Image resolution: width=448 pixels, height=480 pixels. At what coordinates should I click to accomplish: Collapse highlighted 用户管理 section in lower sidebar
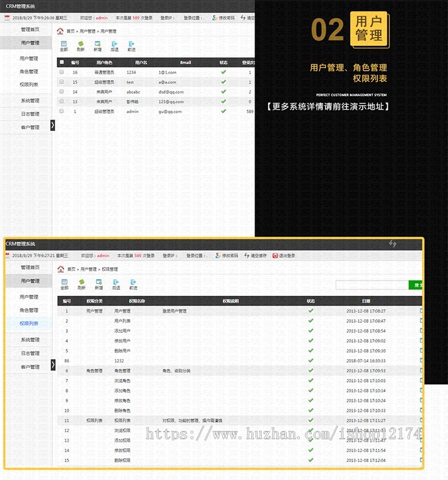pos(29,281)
